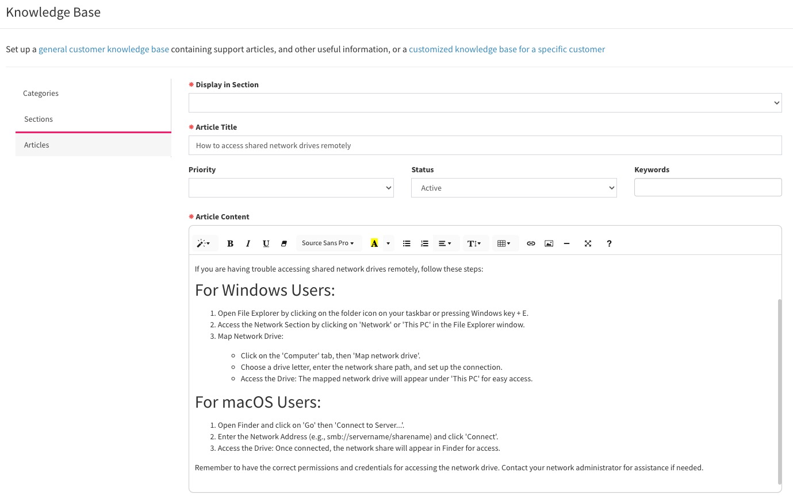
Task: Toggle bold formatting in editor toolbar
Action: 230,243
